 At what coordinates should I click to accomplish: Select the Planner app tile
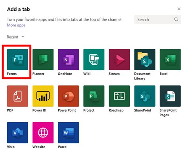tap(43, 60)
